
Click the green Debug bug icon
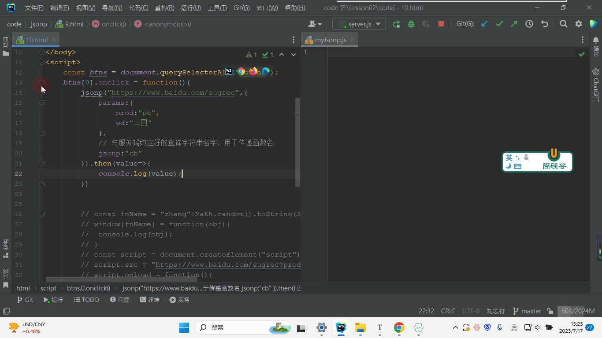411,24
